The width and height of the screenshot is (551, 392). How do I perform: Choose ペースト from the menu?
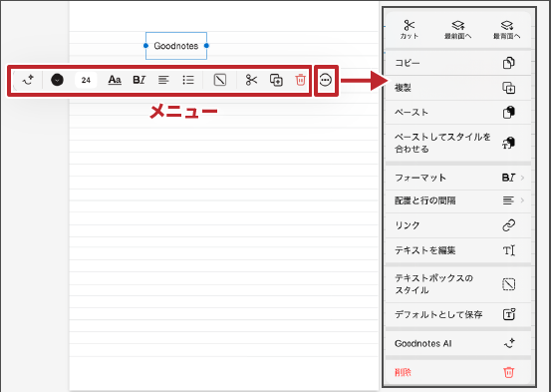(x=458, y=113)
